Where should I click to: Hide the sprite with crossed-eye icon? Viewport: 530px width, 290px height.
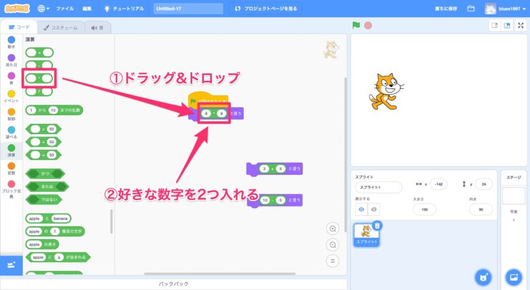point(374,209)
